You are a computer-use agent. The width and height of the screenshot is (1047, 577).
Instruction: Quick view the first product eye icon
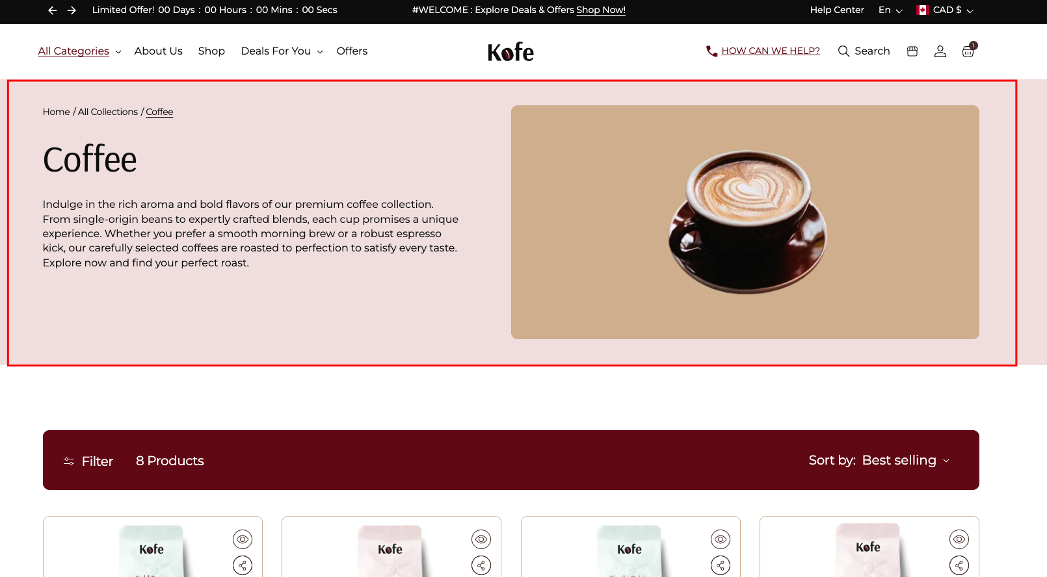click(x=243, y=539)
